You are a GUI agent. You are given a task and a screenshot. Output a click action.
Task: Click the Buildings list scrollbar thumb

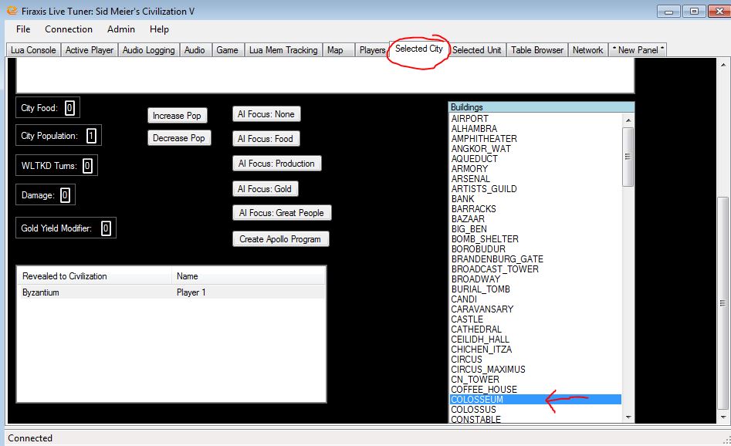[628, 157]
